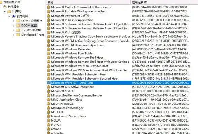Click the 组件服务 icon in tree
This screenshot has height=134, width=198.
coord(5,7)
